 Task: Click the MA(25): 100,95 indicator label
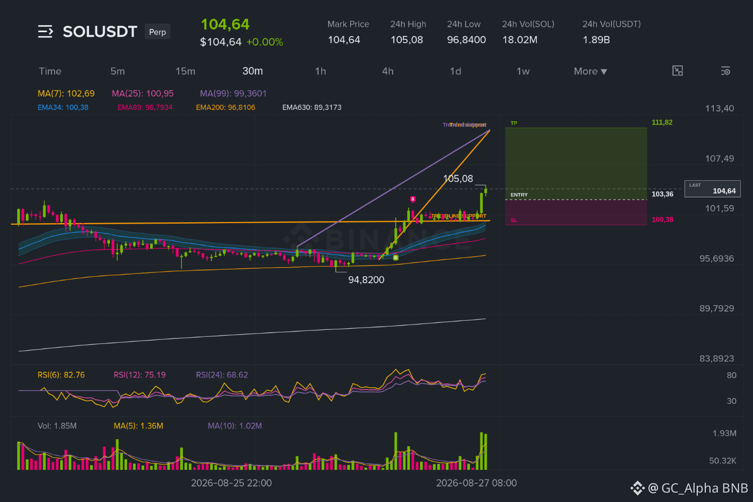point(143,93)
